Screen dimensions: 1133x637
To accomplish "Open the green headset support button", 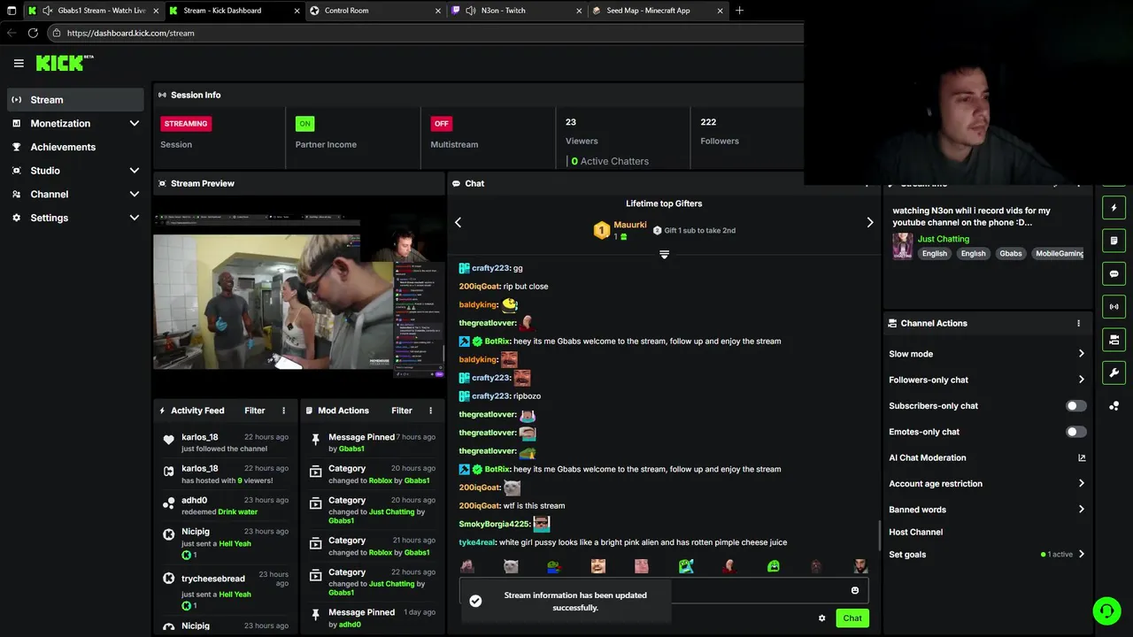I will (1106, 610).
